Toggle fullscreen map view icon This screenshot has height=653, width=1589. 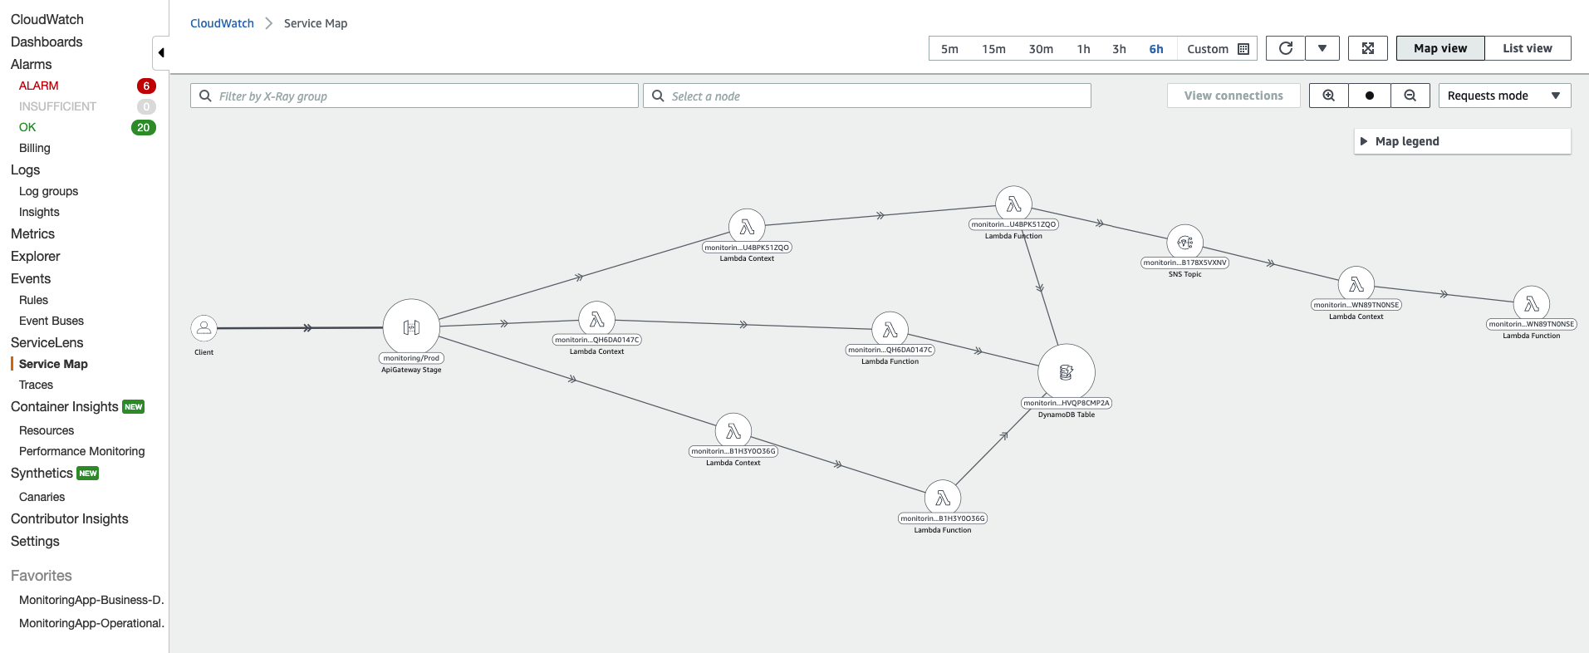1368,48
